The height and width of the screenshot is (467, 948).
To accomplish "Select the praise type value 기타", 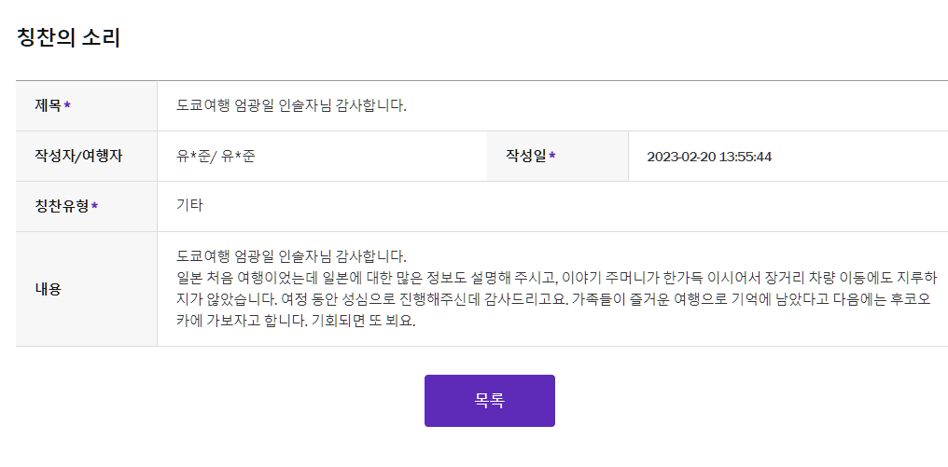I will click(189, 205).
